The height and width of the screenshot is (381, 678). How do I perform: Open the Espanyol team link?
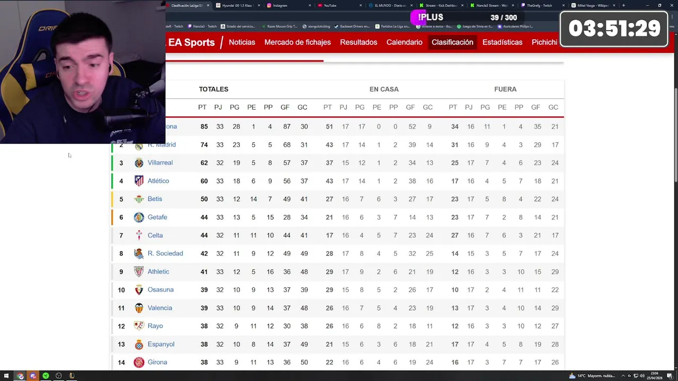(x=161, y=344)
